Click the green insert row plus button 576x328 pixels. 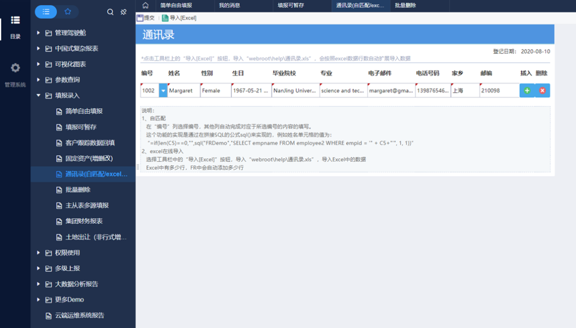527,91
